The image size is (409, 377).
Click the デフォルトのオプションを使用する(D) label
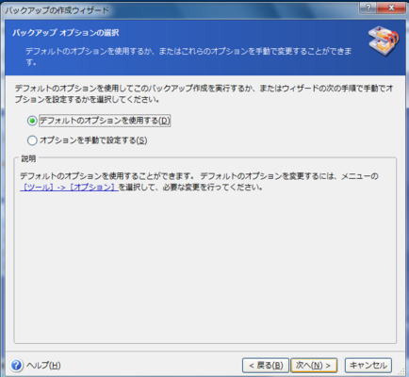coord(105,121)
